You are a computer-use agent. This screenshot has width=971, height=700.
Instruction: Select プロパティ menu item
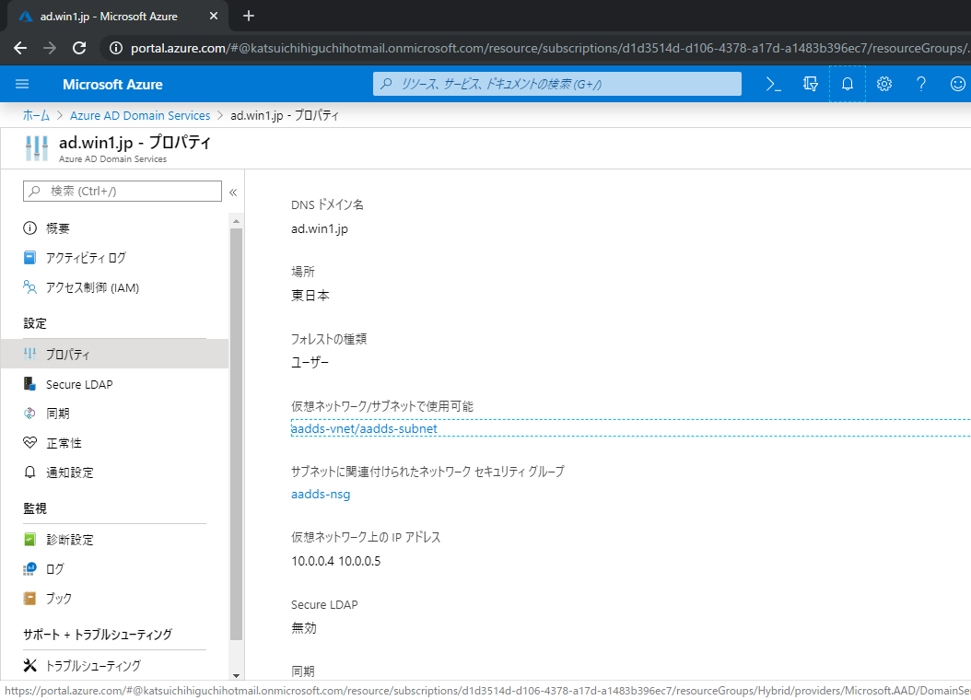115,354
